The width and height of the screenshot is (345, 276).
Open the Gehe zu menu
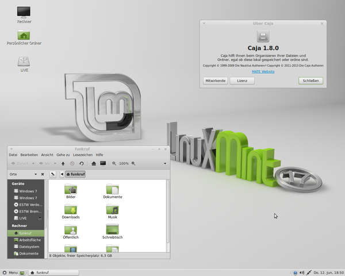tap(63, 155)
